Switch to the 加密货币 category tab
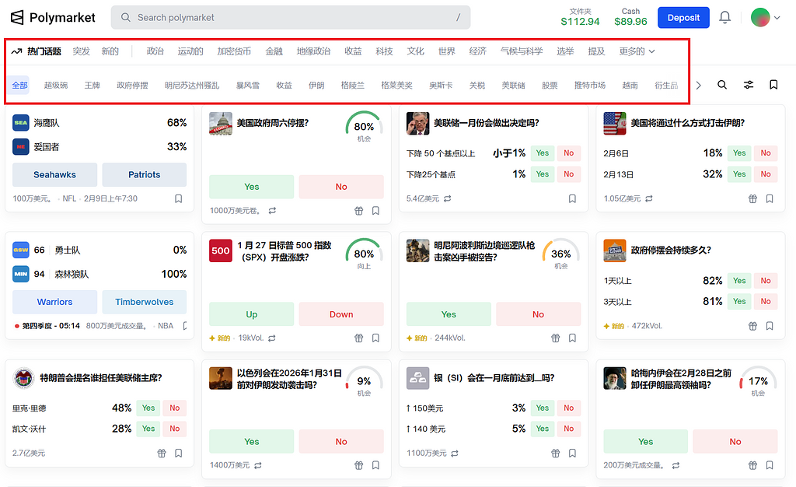 coord(234,51)
